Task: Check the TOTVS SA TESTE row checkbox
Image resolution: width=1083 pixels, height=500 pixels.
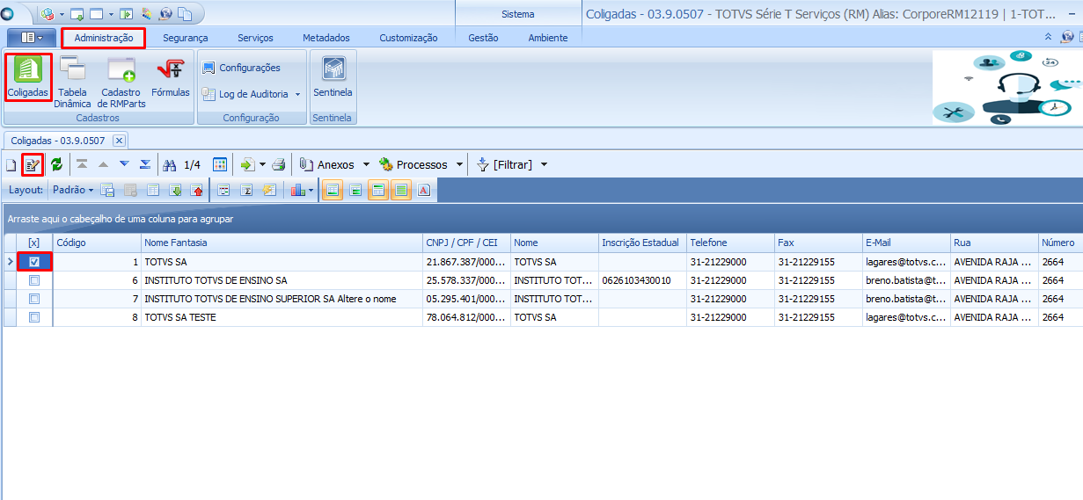Action: [x=34, y=317]
